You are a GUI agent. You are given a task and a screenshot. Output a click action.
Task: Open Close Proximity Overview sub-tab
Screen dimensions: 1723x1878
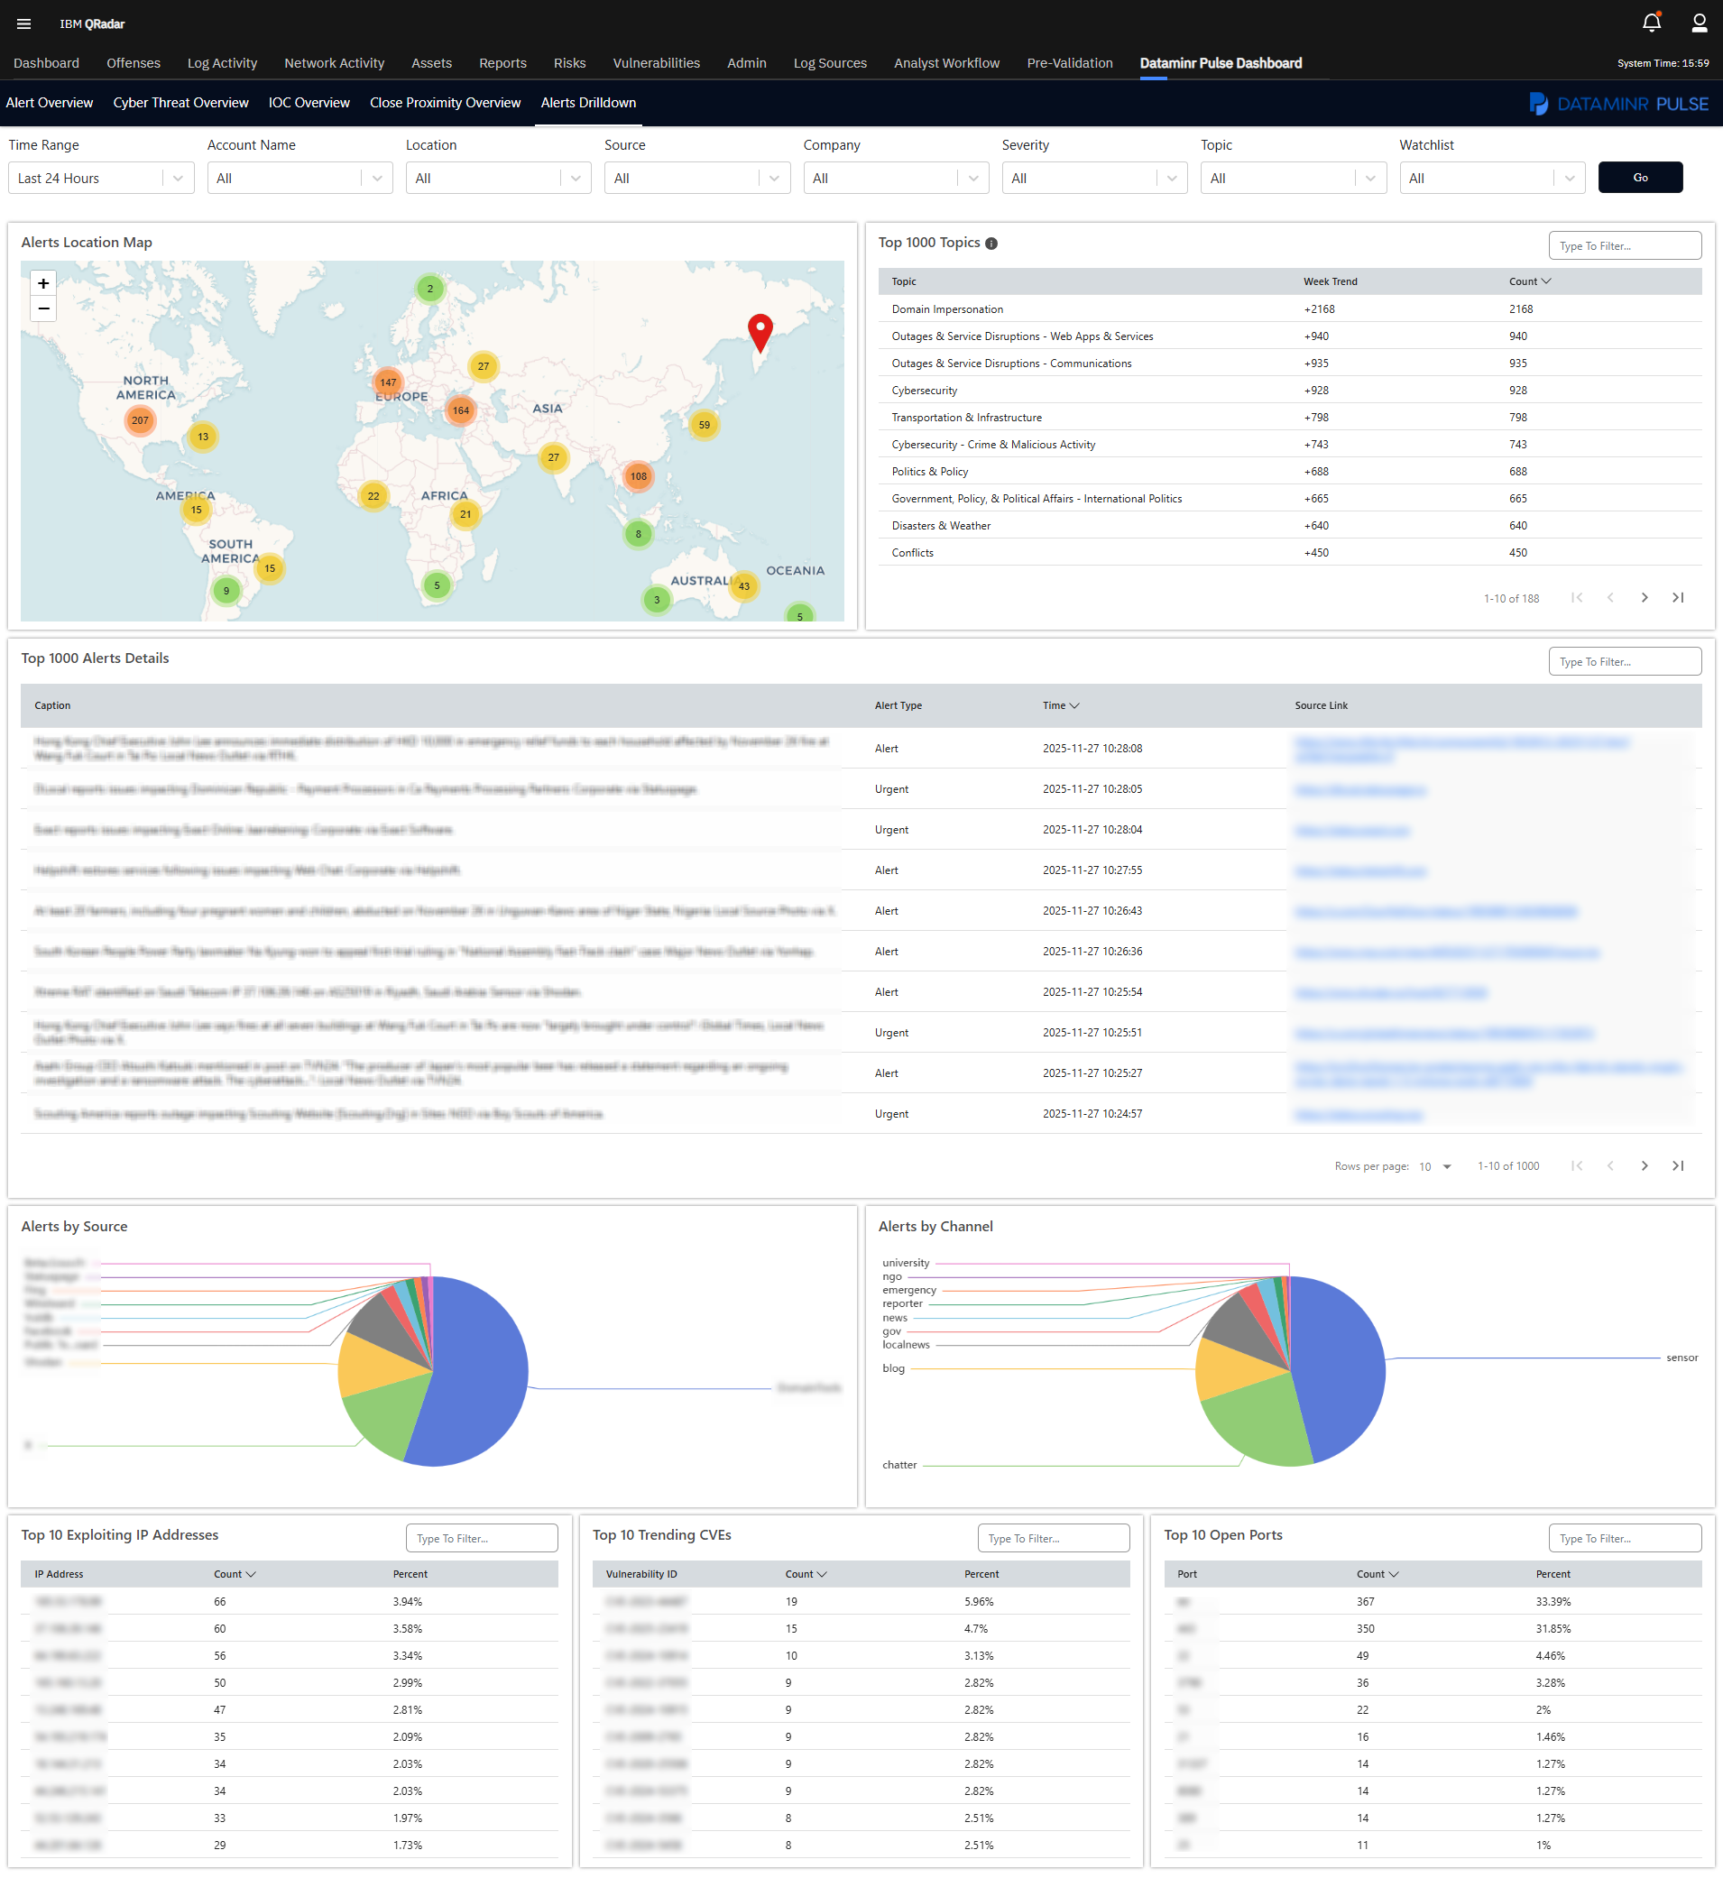tap(445, 103)
